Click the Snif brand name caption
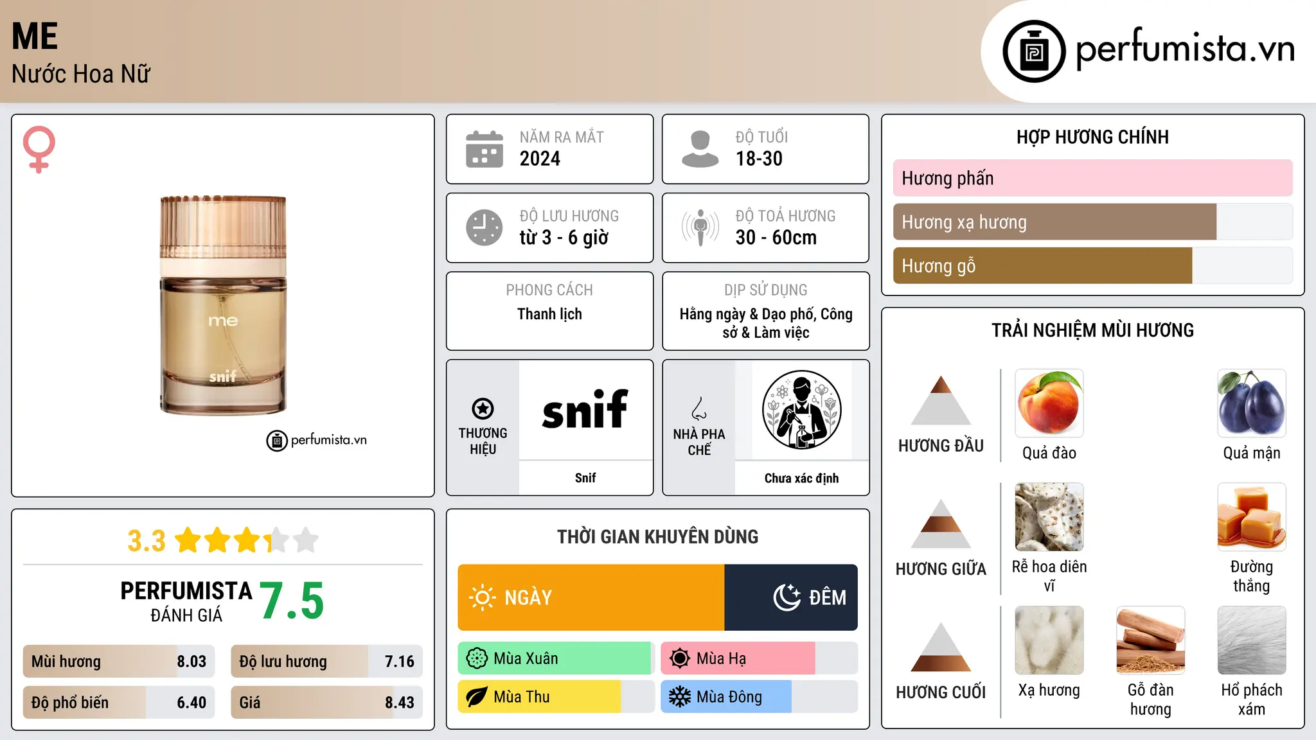The image size is (1316, 740). pos(585,478)
